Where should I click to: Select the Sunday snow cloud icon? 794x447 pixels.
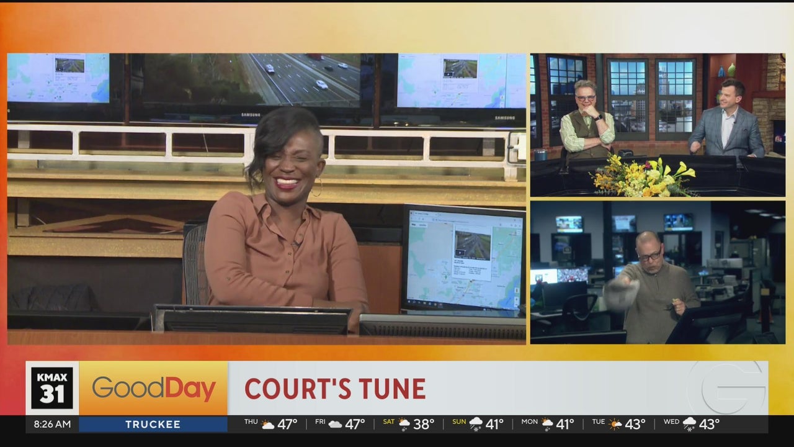[x=476, y=425]
